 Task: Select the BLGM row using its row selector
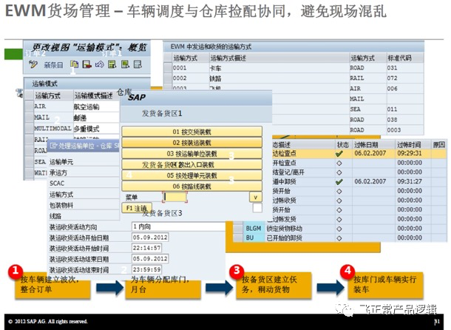click(x=238, y=229)
